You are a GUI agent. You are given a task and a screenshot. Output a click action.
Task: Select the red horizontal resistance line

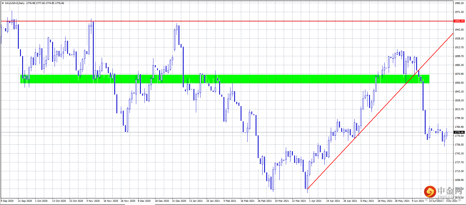227,21
